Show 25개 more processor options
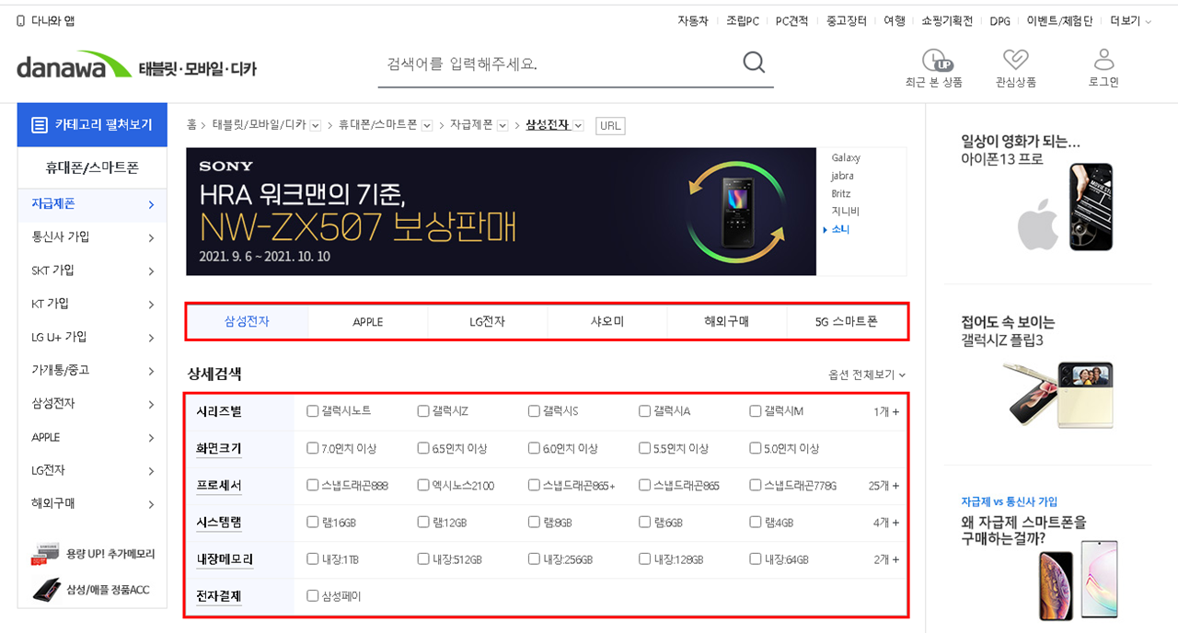The width and height of the screenshot is (1178, 633). pos(883,486)
